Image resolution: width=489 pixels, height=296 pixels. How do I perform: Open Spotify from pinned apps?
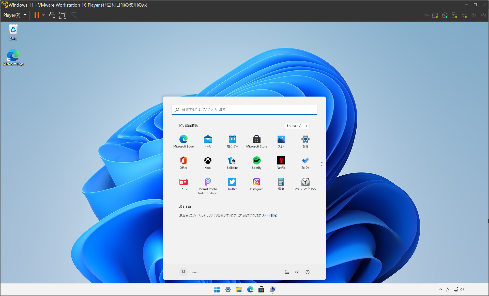click(x=256, y=163)
